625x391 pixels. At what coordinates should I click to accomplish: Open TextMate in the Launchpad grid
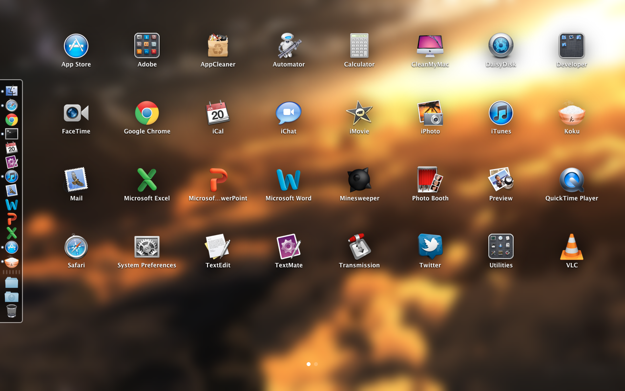click(x=289, y=247)
